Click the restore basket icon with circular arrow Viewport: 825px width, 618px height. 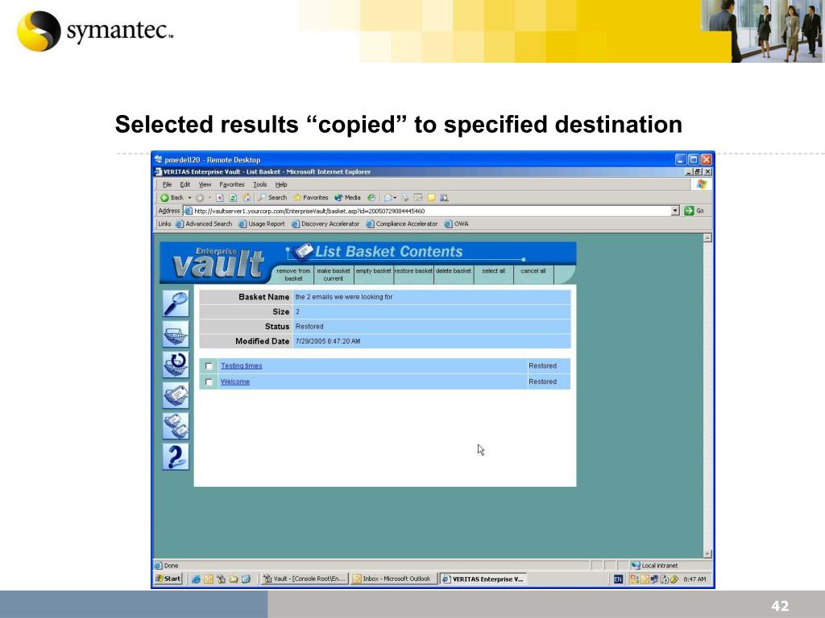coord(176,365)
